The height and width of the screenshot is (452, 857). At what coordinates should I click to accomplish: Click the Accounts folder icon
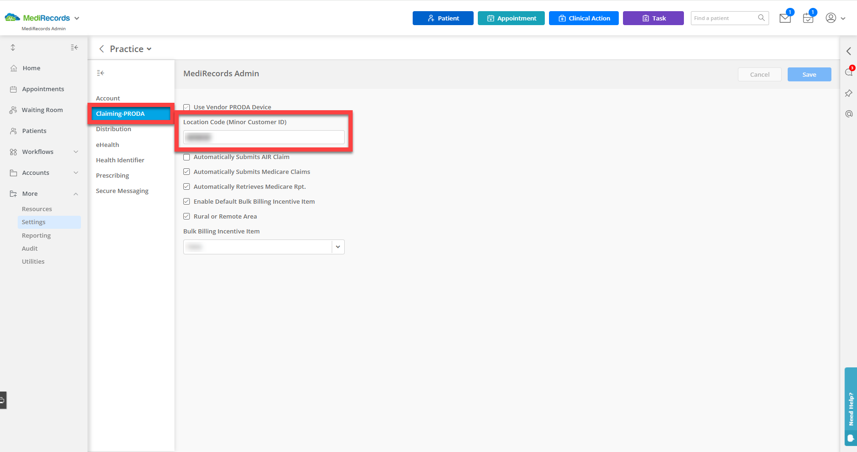pyautogui.click(x=13, y=173)
